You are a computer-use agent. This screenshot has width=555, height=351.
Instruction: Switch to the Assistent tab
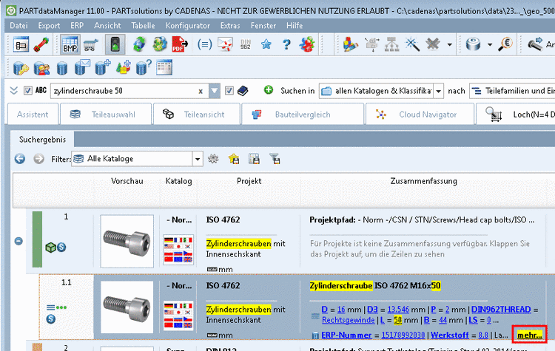point(33,115)
